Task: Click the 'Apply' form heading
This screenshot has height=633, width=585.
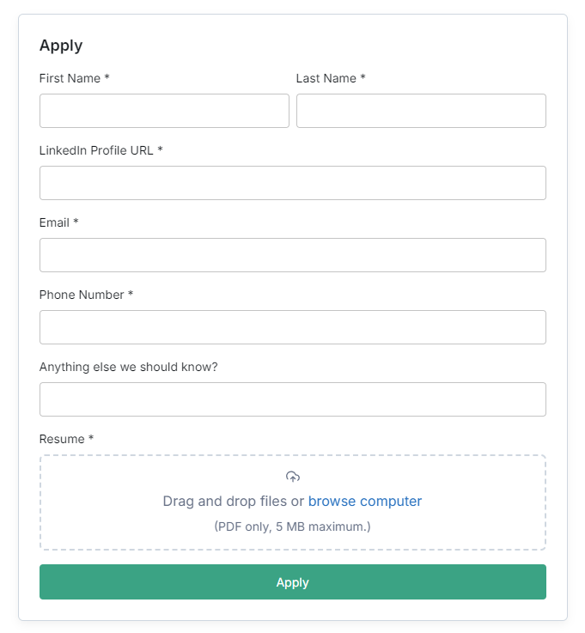Action: click(61, 46)
